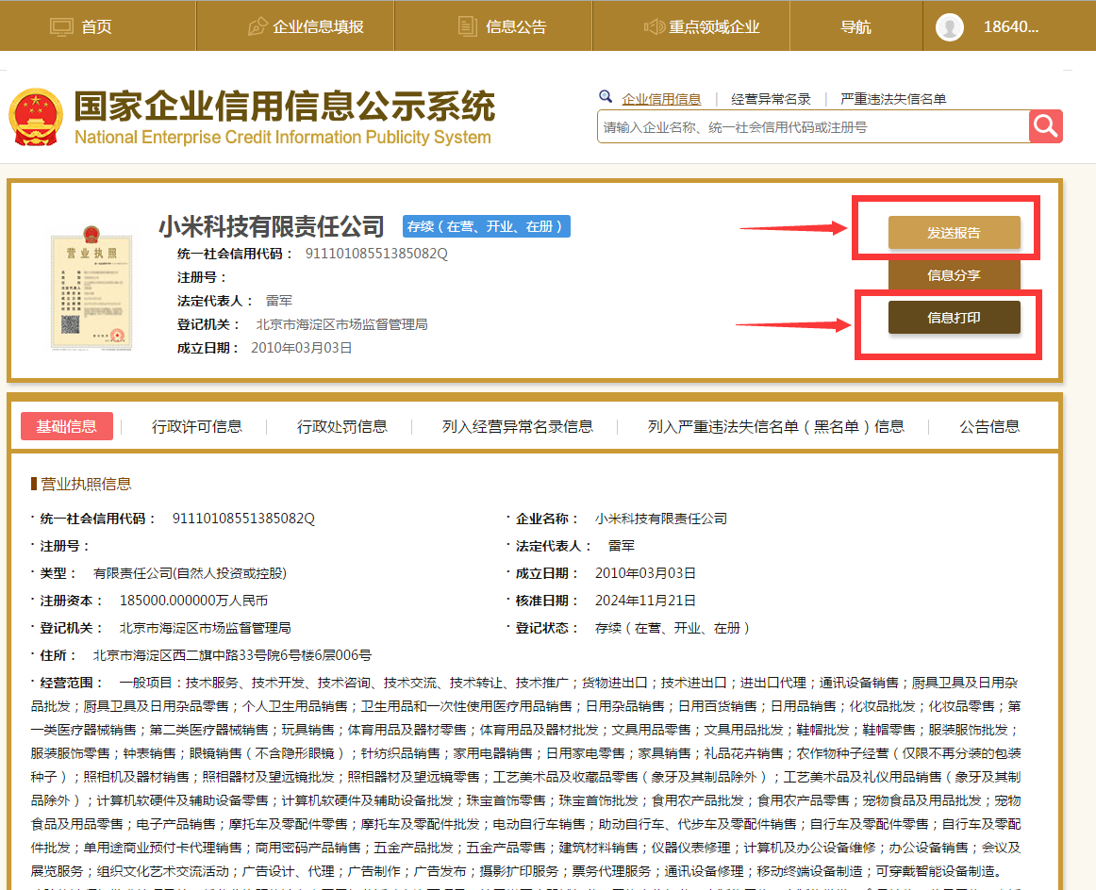Viewport: 1096px width, 890px height.
Task: Open the 企业信息填报 menu item
Action: click(318, 26)
